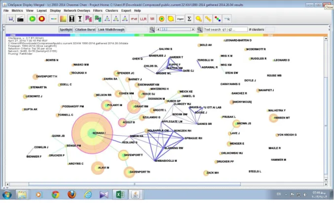The height and width of the screenshot is (203, 334).
Task: Click the vertical scrollbar down arrow
Action: (x=326, y=180)
